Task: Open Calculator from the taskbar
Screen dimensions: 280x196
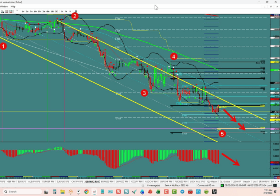Action: tap(54, 192)
